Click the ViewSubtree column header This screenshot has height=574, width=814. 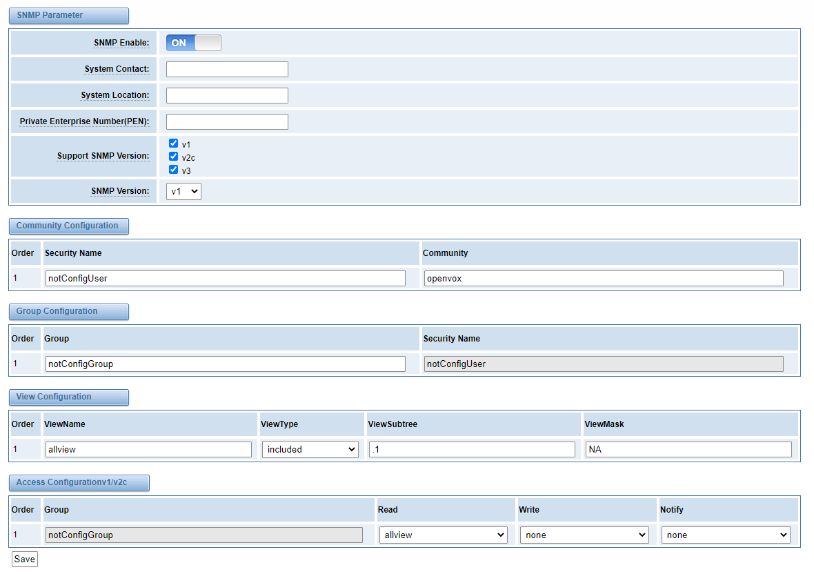point(393,424)
